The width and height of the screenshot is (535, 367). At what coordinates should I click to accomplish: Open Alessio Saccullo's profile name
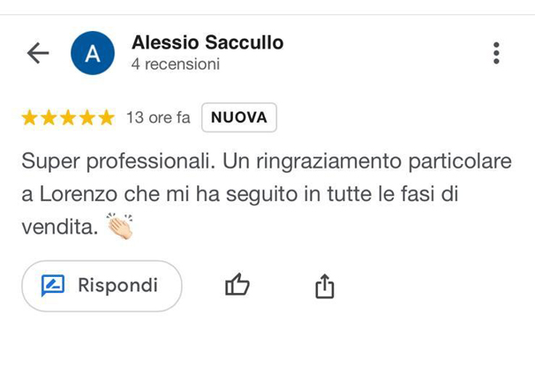(207, 42)
